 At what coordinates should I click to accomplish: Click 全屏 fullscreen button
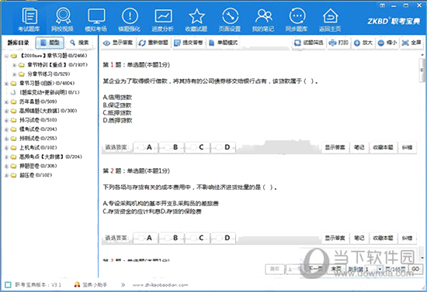[411, 43]
